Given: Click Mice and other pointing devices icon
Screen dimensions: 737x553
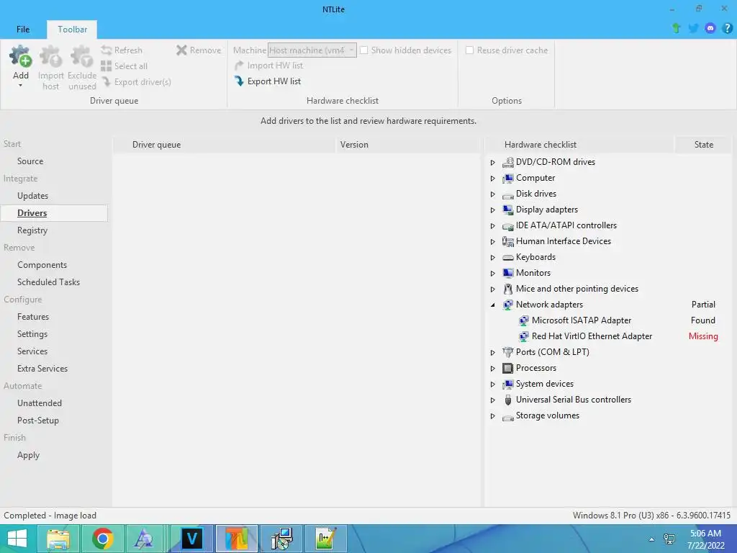Looking at the screenshot, I should coord(507,289).
